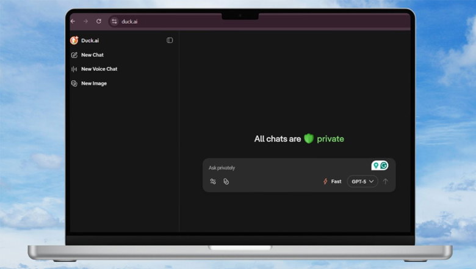Click the duck.ai address bar URL
This screenshot has height=269, width=476.
(x=129, y=21)
